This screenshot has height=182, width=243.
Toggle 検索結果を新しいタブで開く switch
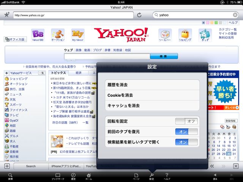pos(186,142)
